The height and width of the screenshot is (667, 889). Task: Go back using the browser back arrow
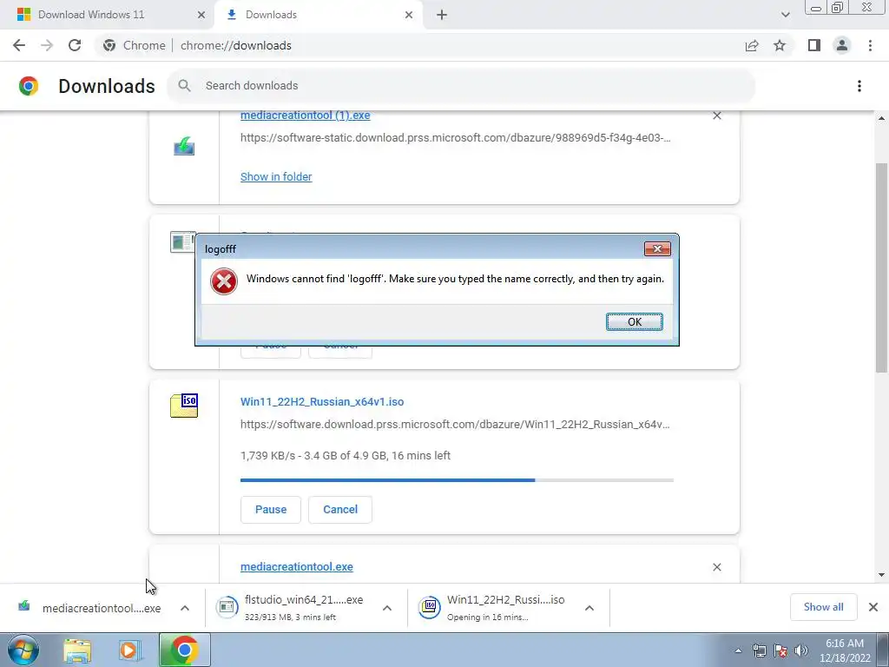pyautogui.click(x=19, y=45)
